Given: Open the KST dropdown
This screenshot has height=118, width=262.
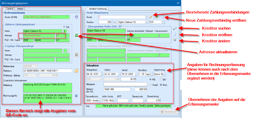Looking at the screenshot, I should (x=129, y=101).
